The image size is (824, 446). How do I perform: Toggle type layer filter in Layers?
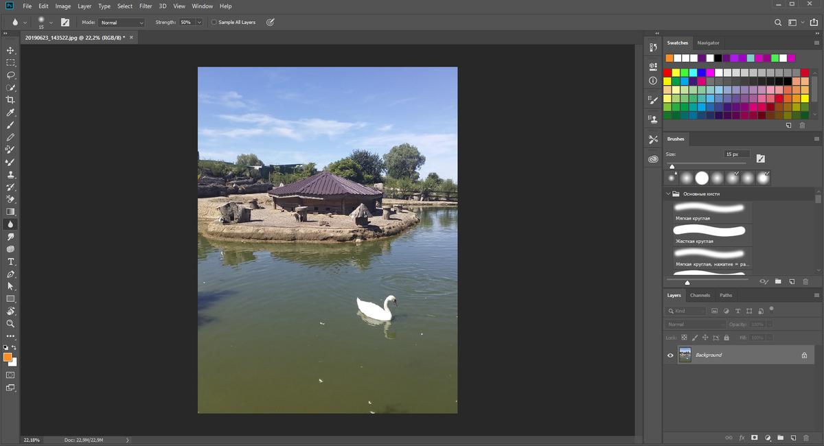coord(737,311)
